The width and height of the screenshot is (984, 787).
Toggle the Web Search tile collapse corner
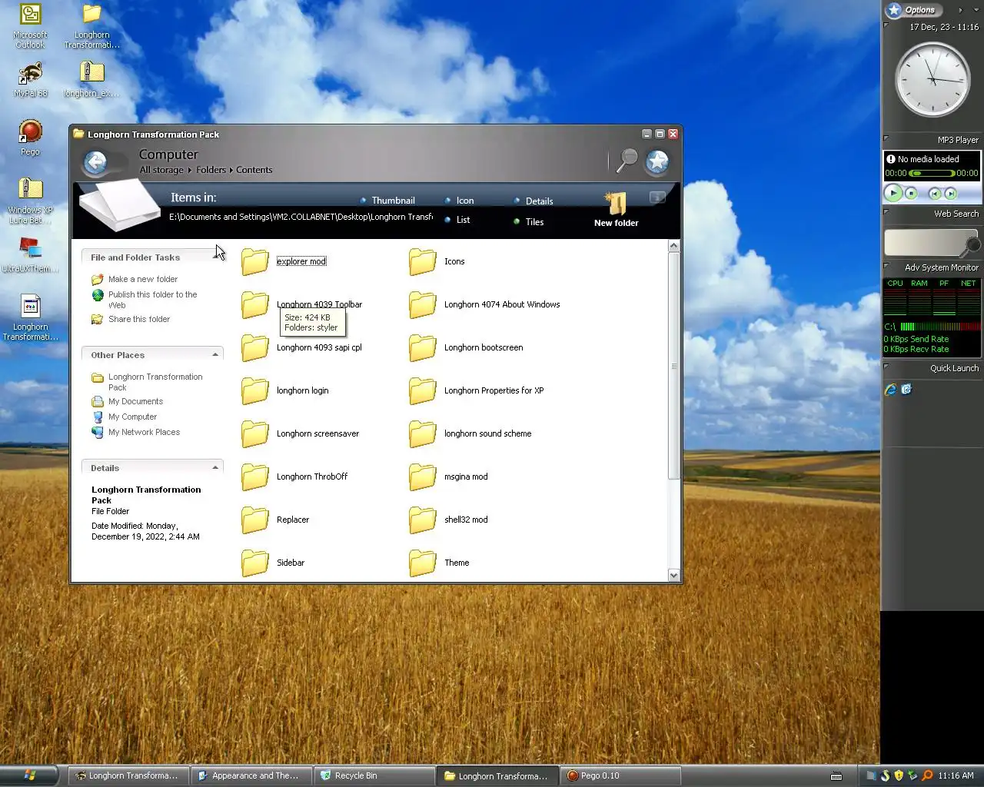click(x=886, y=211)
